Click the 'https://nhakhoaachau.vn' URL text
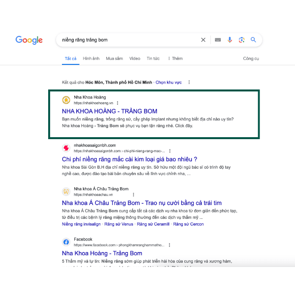 93,195
